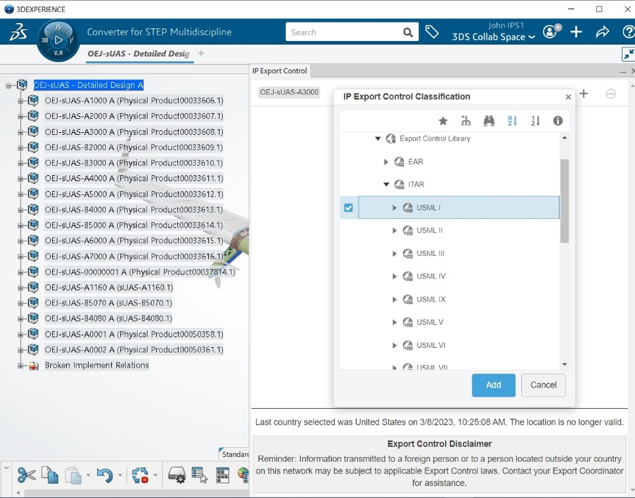
Task: Click the bottom toolbar scroll left arrow
Action: (x=19, y=493)
